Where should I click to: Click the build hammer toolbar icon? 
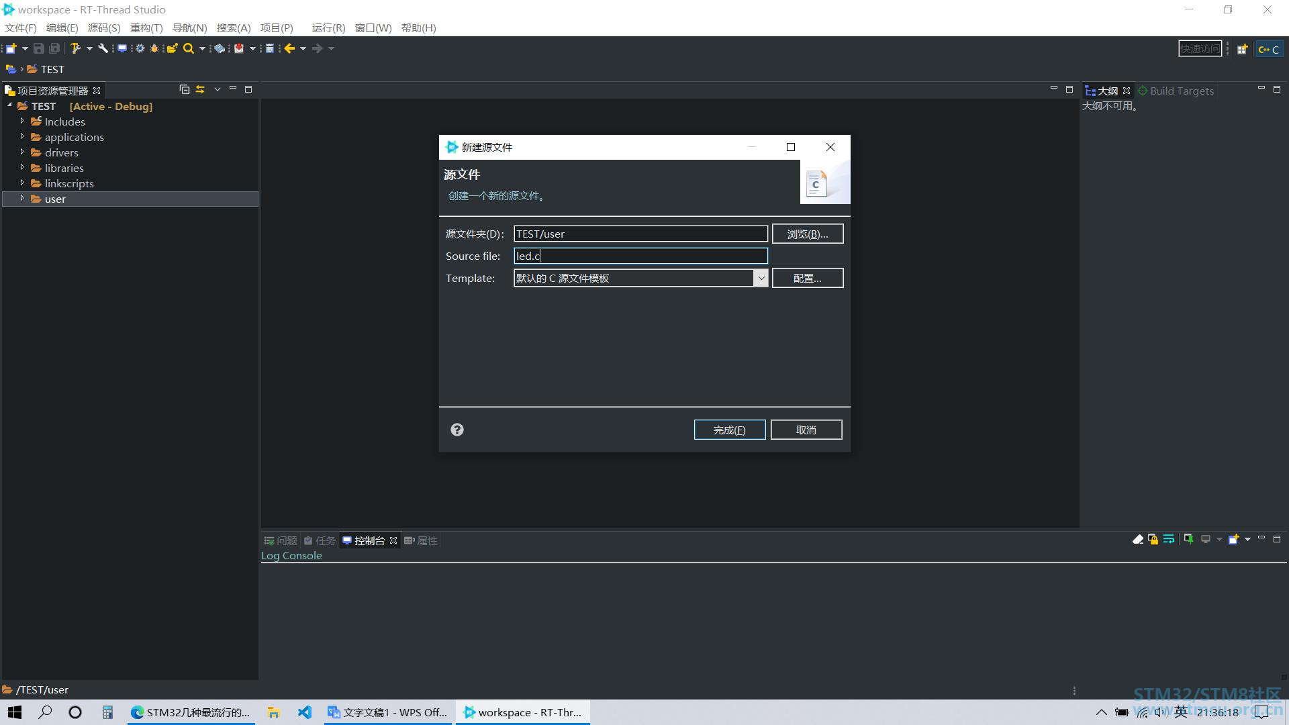click(x=75, y=48)
